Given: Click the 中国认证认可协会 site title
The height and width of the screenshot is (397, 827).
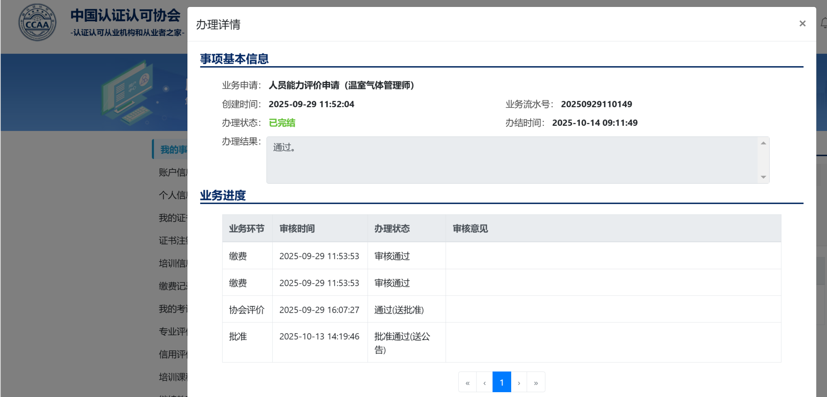Looking at the screenshot, I should pos(125,16).
